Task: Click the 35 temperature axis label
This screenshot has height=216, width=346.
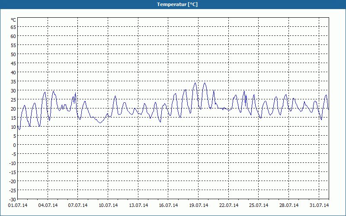Action: [x=13, y=82]
